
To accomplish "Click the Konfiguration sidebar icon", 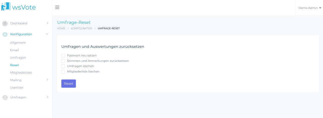I will (5, 34).
